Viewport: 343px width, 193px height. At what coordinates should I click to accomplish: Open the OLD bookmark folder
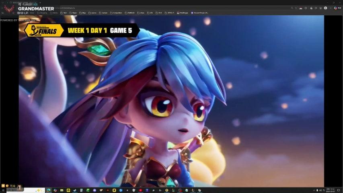[x=159, y=13]
